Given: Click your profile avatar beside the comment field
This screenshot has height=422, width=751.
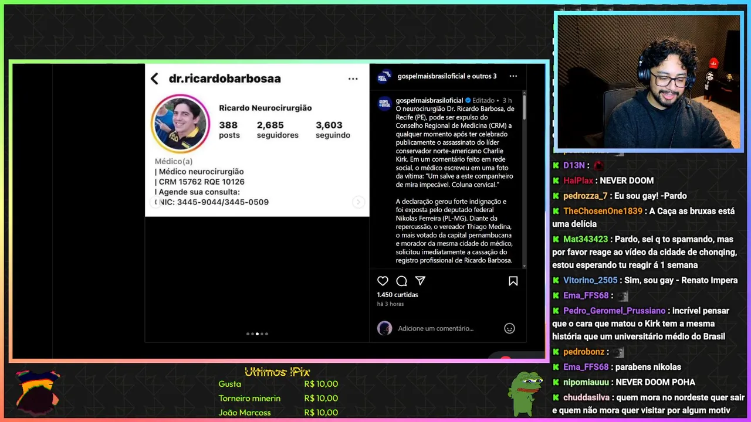Looking at the screenshot, I should 384,328.
